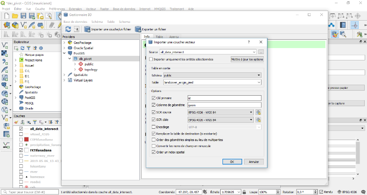Open the CRS selector beside SCR cible
The width and height of the screenshot is (367, 195).
tap(258, 119)
